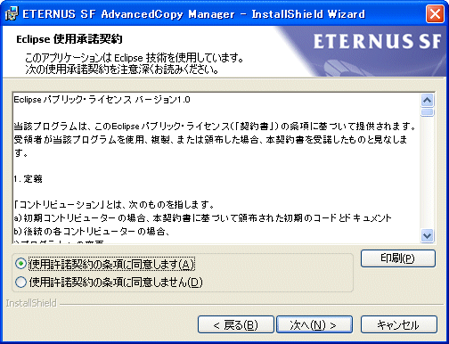Click the '次の使用承諾契約を注意深くお読みください' line
Image resolution: width=449 pixels, height=344 pixels.
pyautogui.click(x=122, y=70)
